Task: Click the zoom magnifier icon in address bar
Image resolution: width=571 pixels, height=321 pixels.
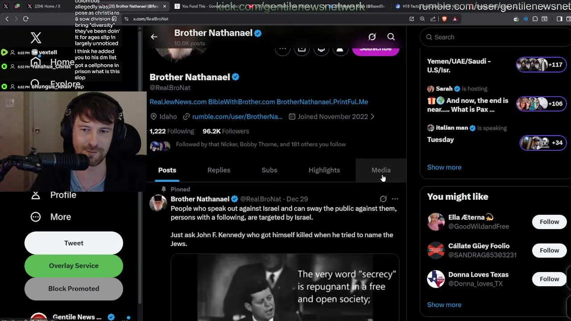Action: 422,19
